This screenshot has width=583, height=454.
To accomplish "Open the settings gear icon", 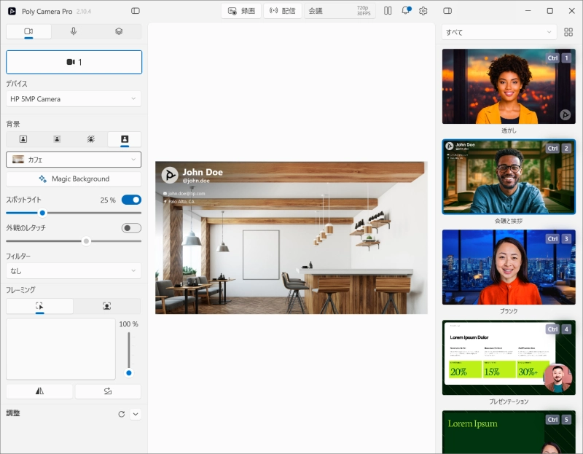I will [x=423, y=11].
